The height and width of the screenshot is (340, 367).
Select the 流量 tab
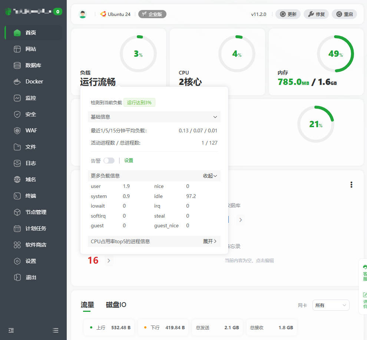click(87, 305)
